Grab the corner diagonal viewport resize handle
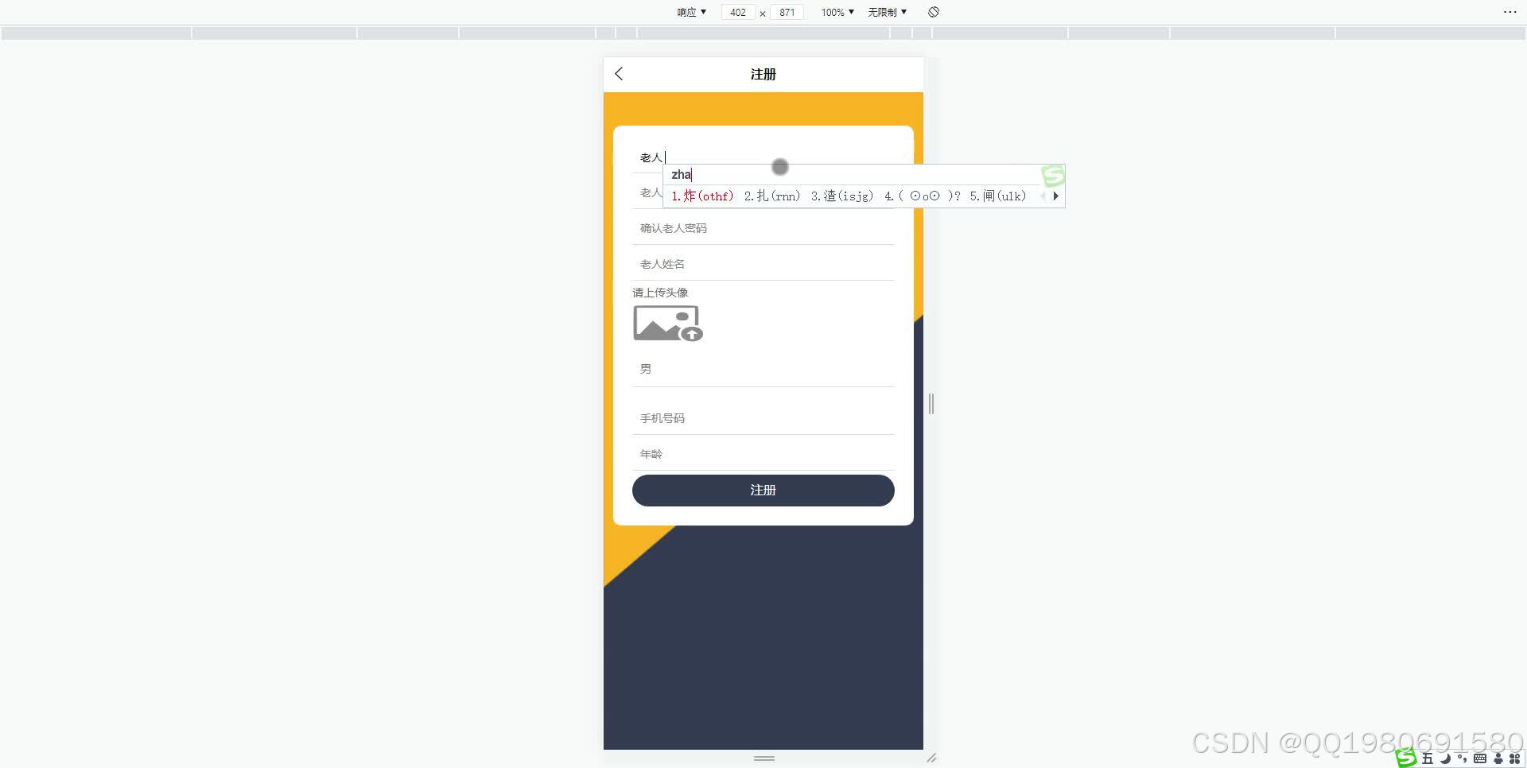1527x768 pixels. click(x=931, y=758)
